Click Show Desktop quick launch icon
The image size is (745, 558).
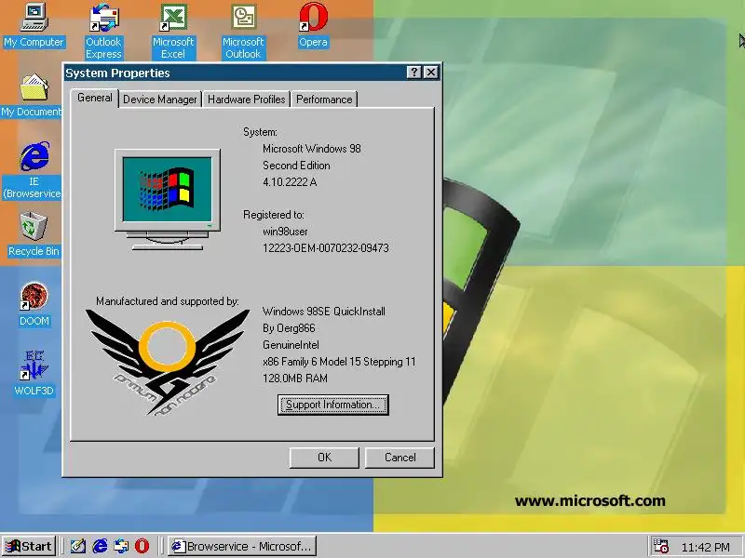(x=78, y=546)
